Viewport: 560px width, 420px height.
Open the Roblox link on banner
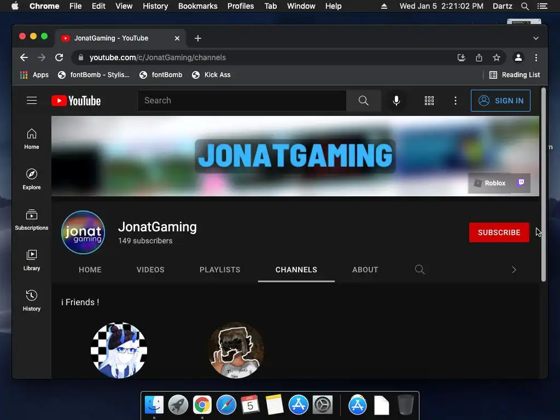pos(489,183)
